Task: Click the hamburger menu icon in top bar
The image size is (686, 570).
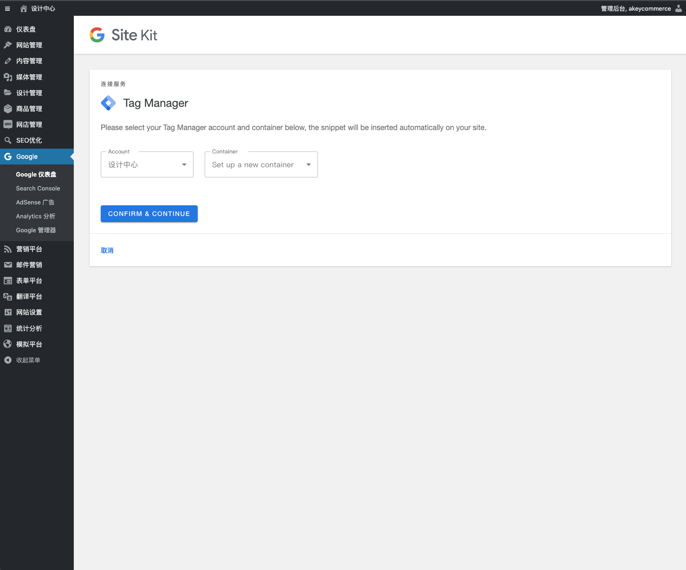Action: pyautogui.click(x=7, y=8)
